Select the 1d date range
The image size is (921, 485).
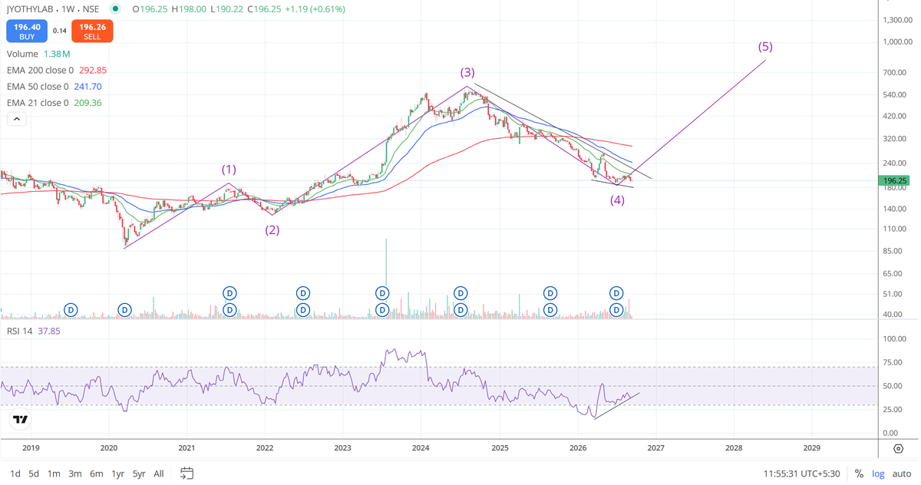pos(15,473)
